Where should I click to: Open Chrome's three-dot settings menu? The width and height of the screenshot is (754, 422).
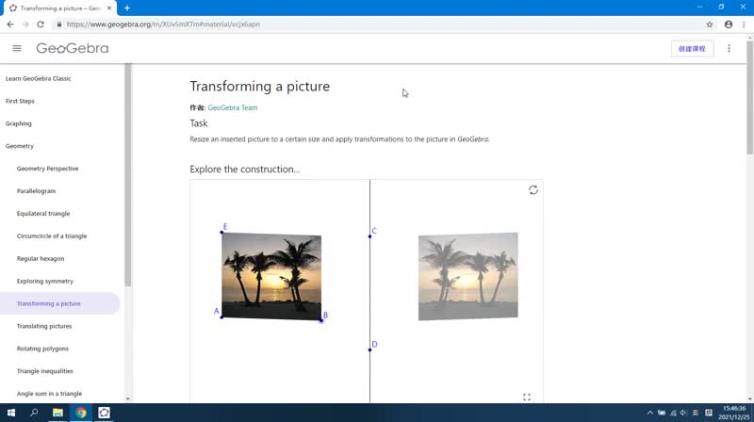click(744, 24)
